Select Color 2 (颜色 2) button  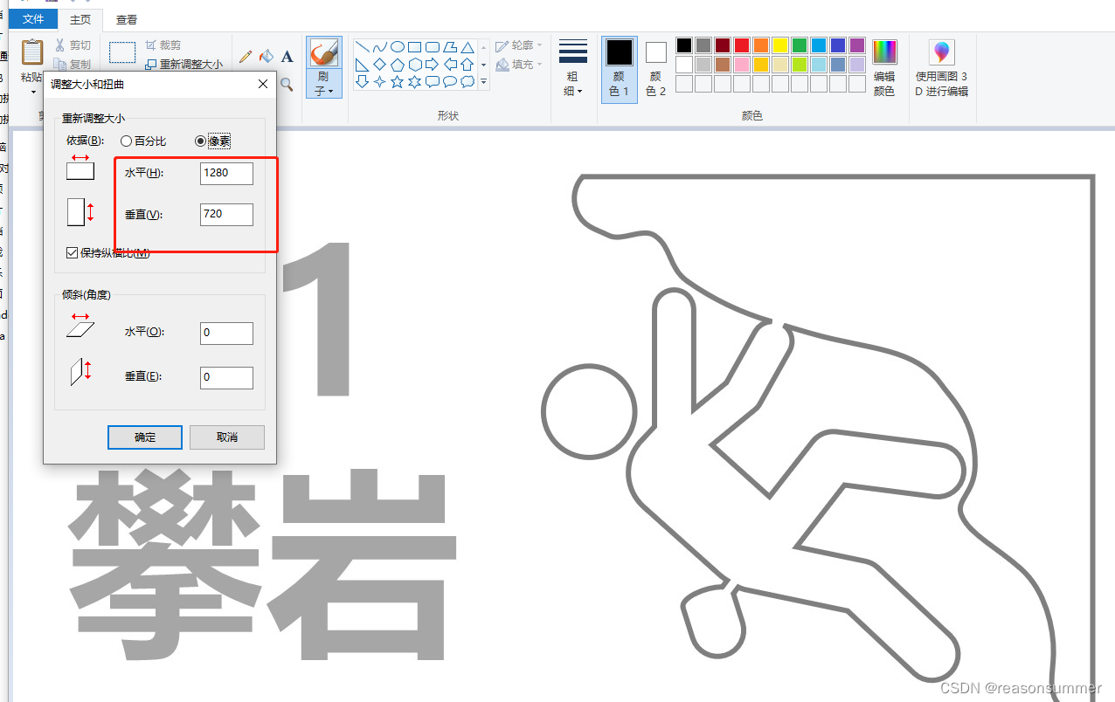[x=656, y=68]
